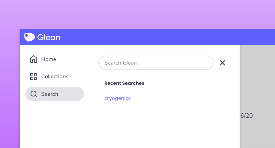The height and width of the screenshot is (148, 275).
Task: Click the divider line under Recent Searches
Action: (x=164, y=88)
